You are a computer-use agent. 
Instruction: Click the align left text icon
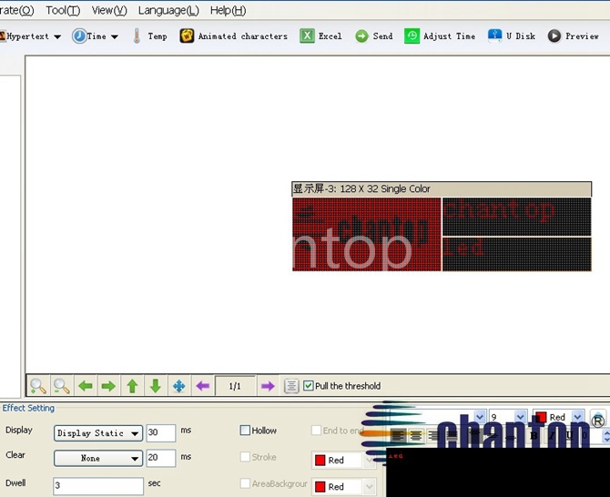(x=397, y=435)
